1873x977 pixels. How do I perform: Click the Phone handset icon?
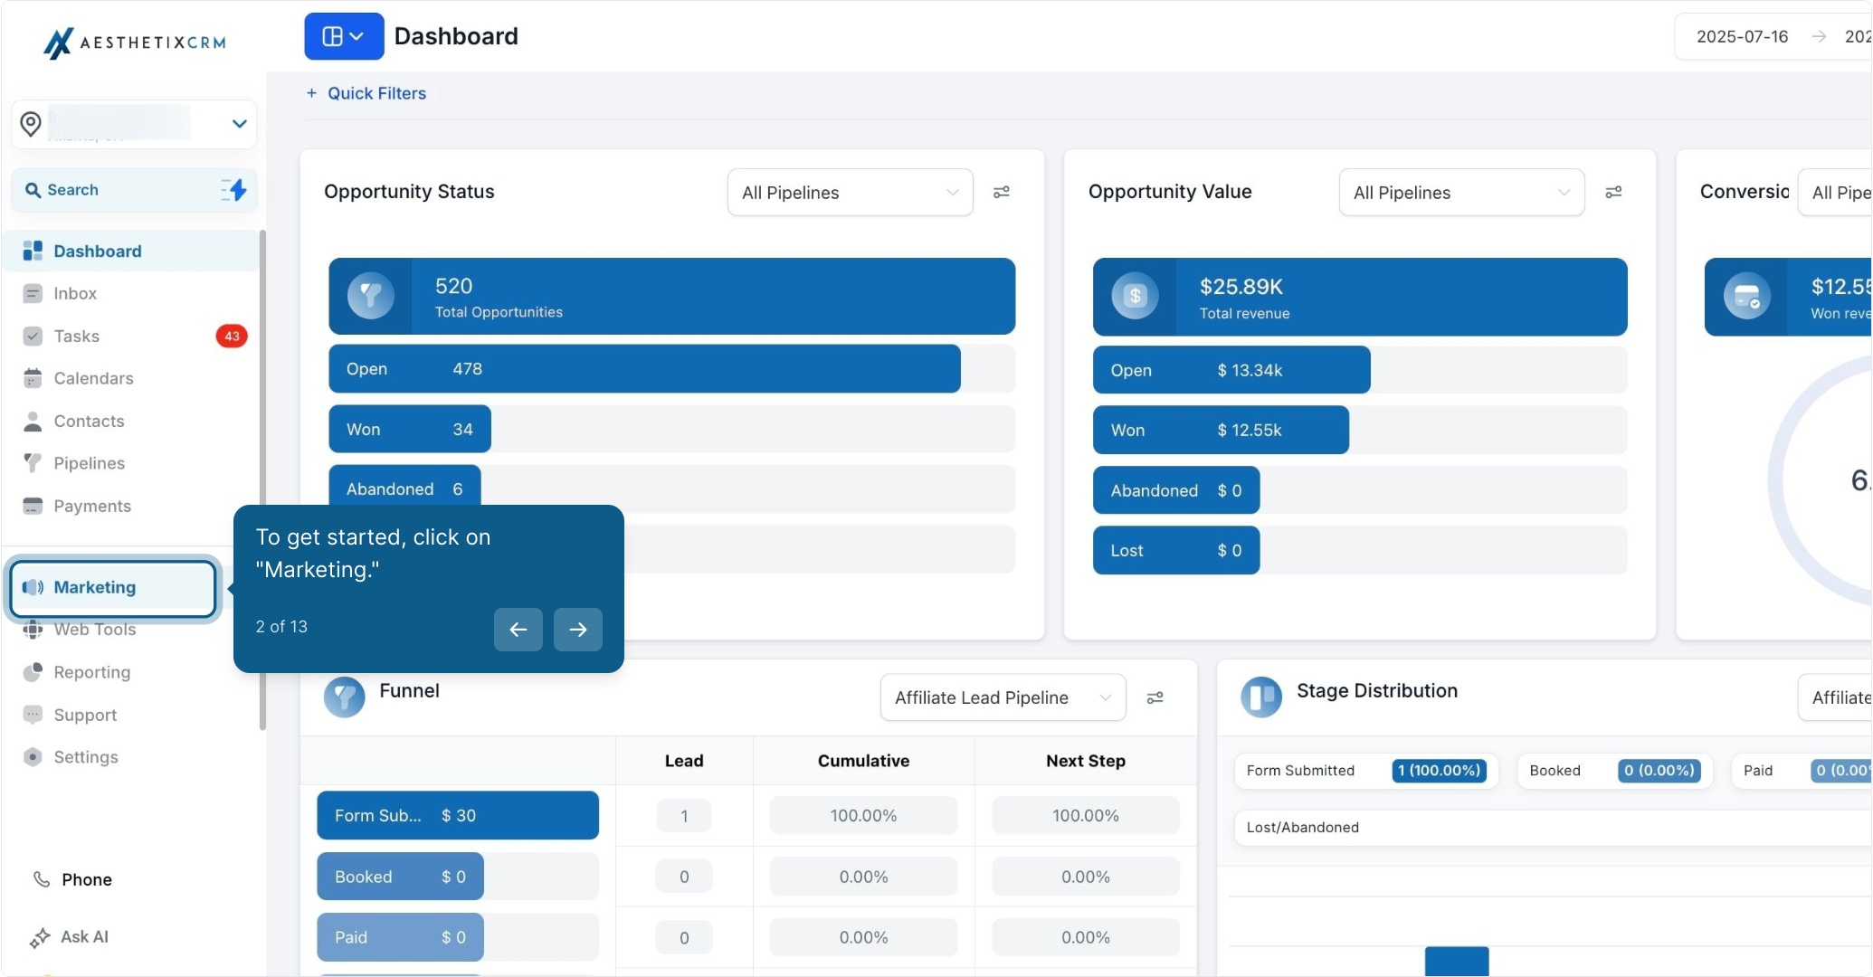42,879
